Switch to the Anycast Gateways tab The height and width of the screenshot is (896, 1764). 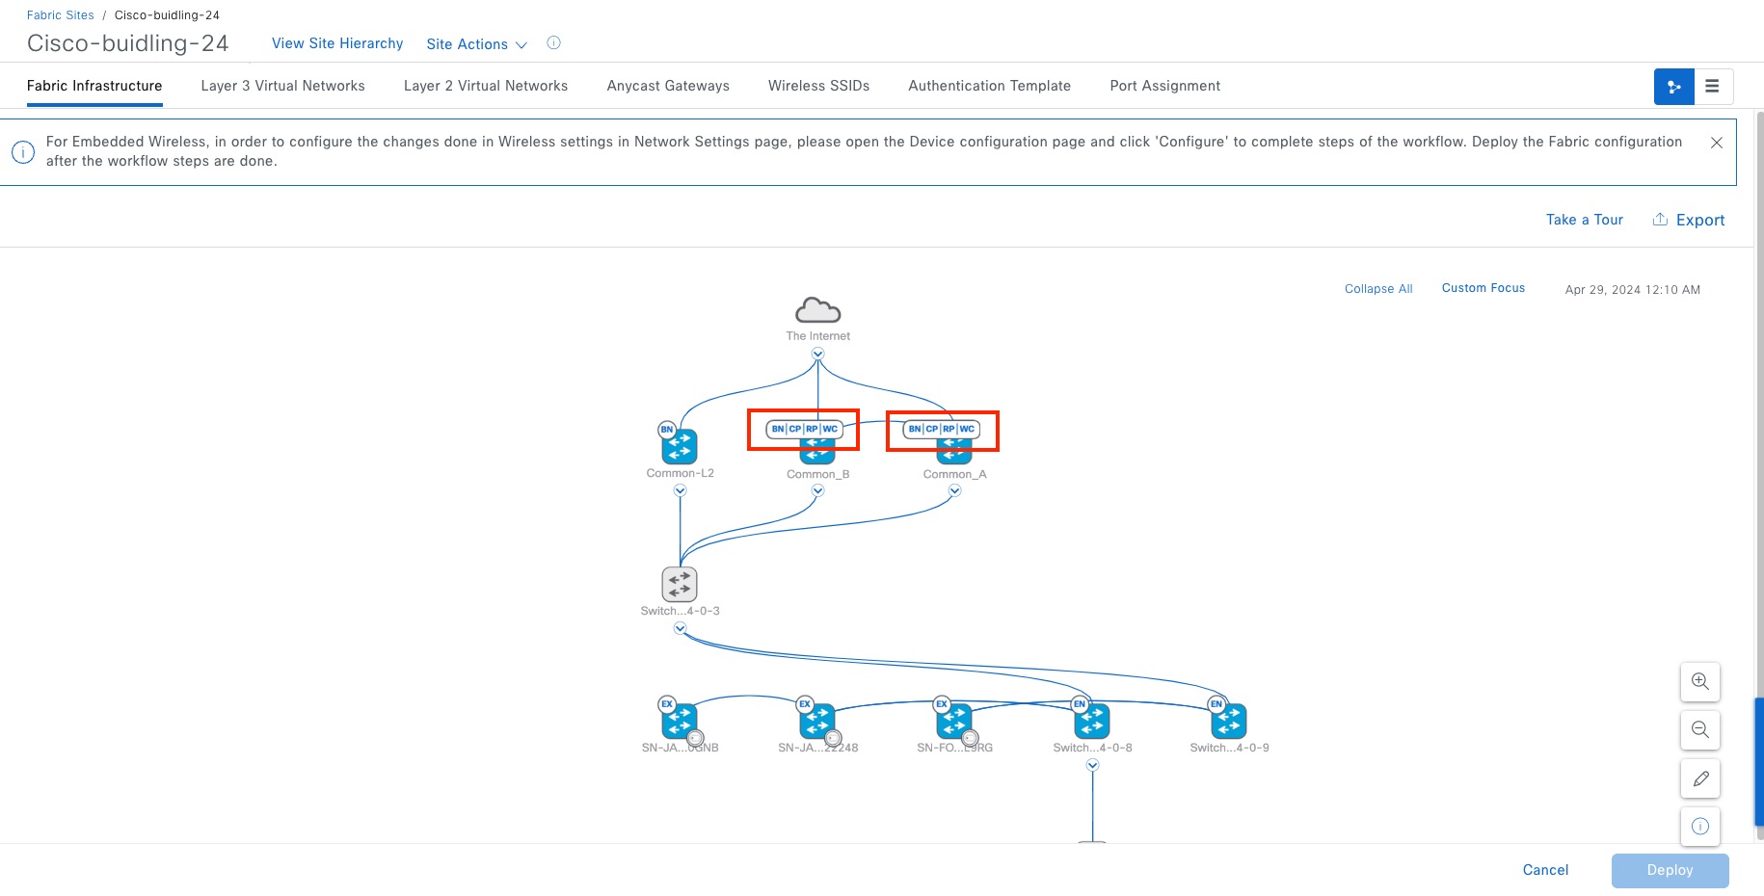click(667, 86)
